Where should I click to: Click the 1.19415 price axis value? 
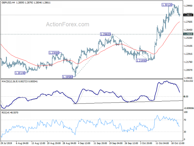click(188, 78)
